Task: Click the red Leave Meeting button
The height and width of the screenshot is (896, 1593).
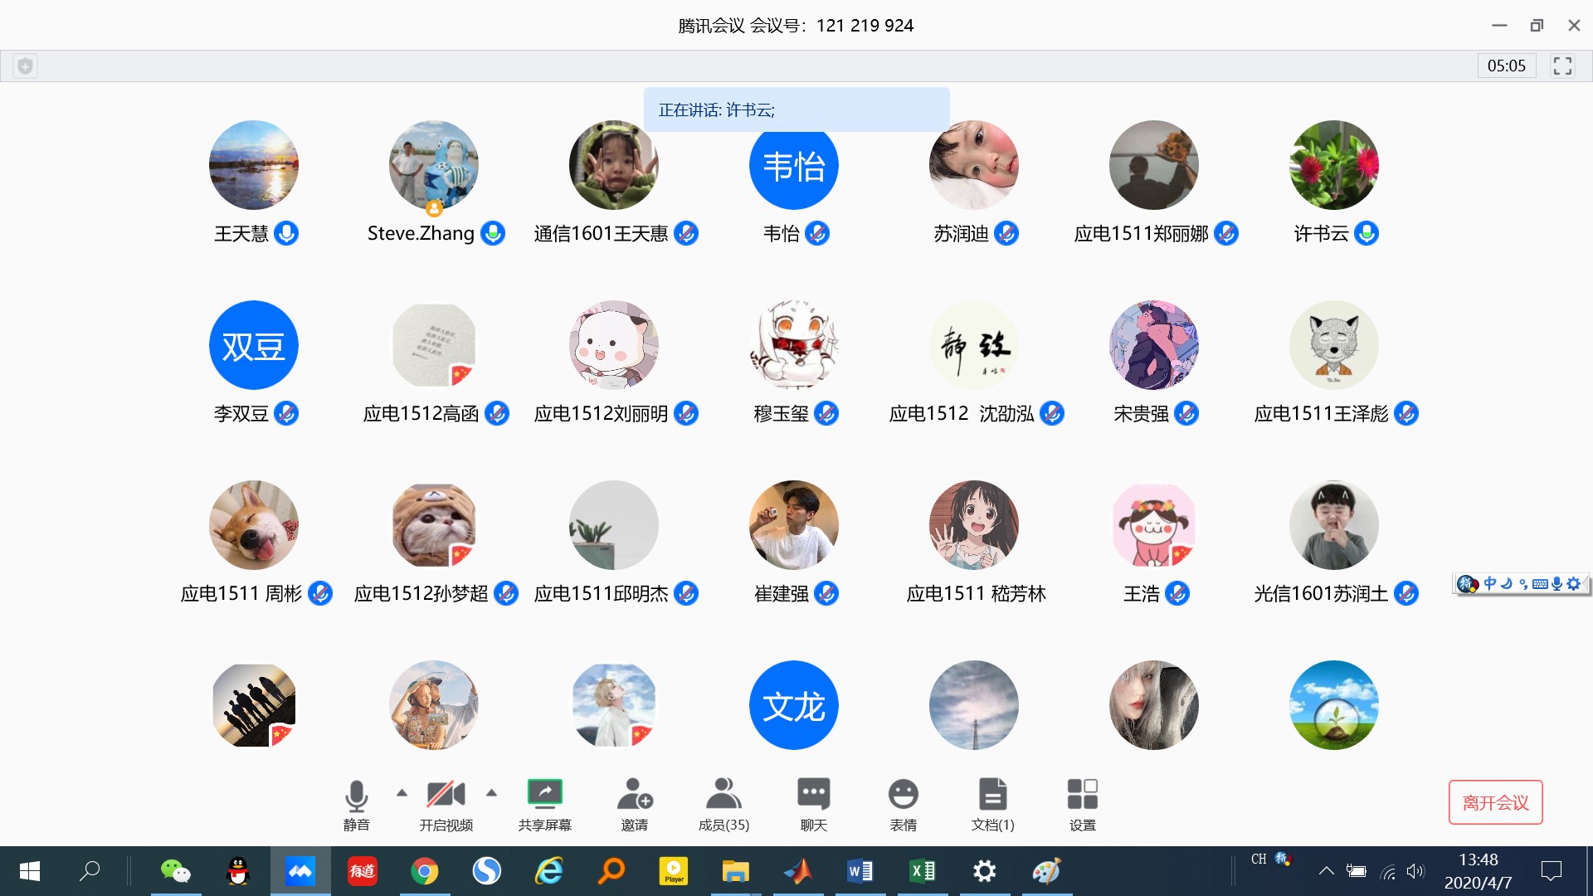Action: click(1495, 802)
